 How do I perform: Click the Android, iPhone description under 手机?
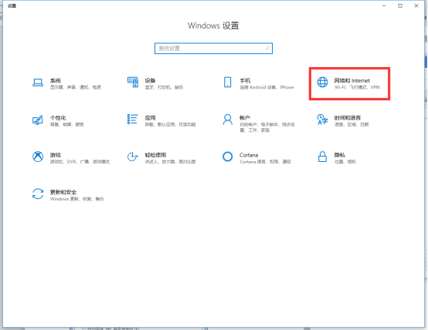[x=267, y=87]
